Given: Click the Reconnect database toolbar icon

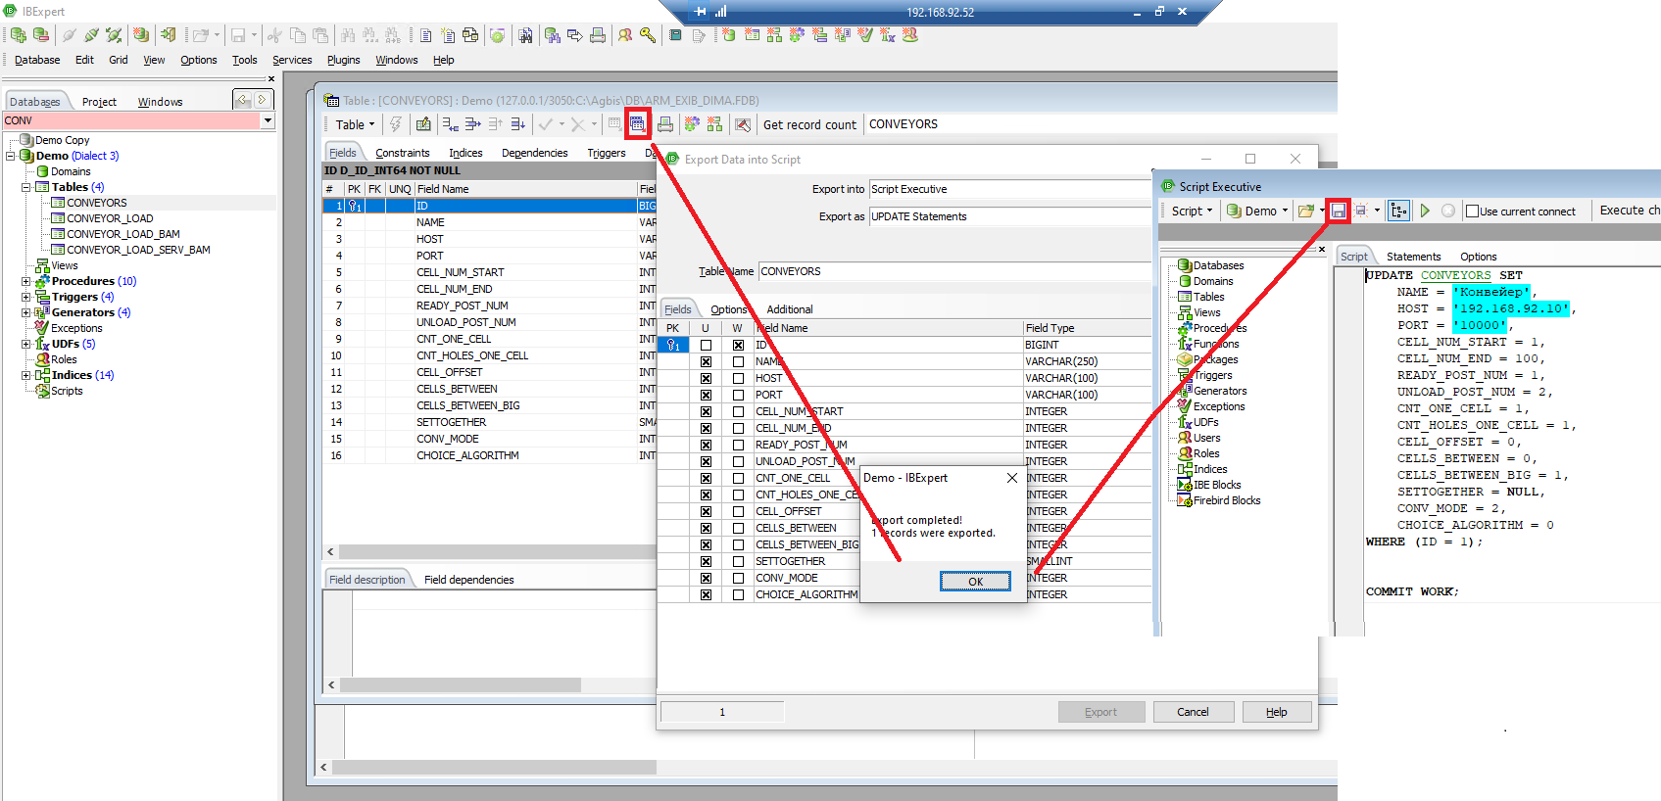Looking at the screenshot, I should pos(115,35).
